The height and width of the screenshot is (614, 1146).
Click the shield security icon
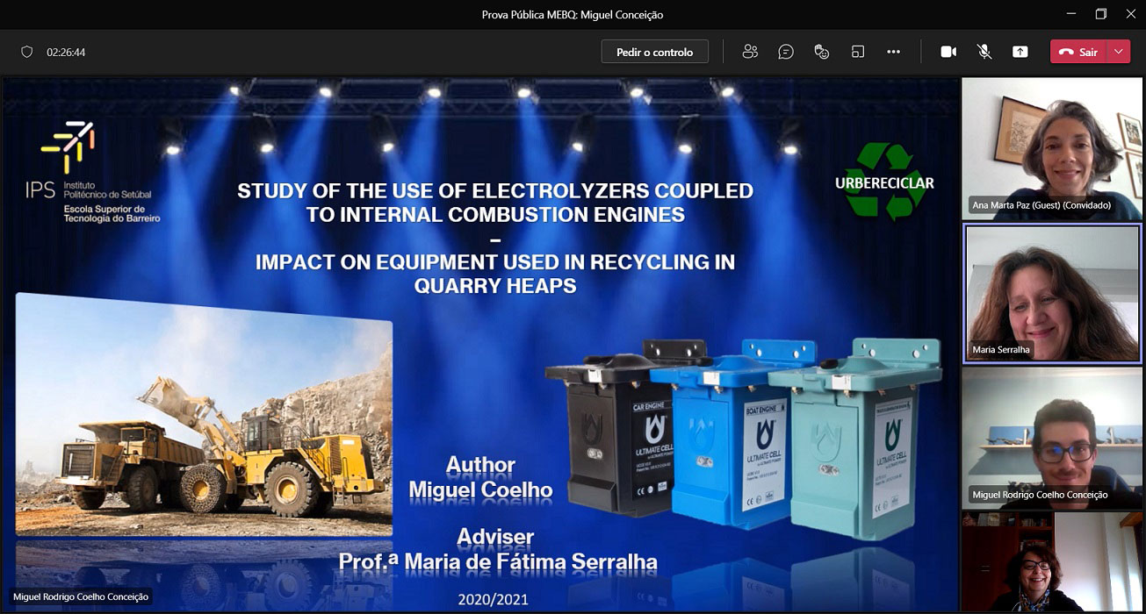tap(26, 52)
